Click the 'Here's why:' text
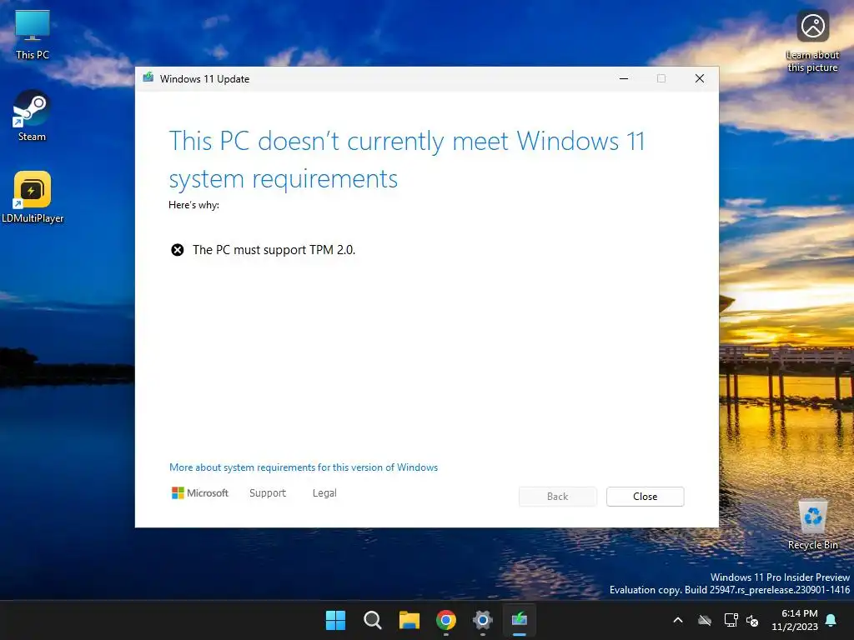 (x=193, y=205)
